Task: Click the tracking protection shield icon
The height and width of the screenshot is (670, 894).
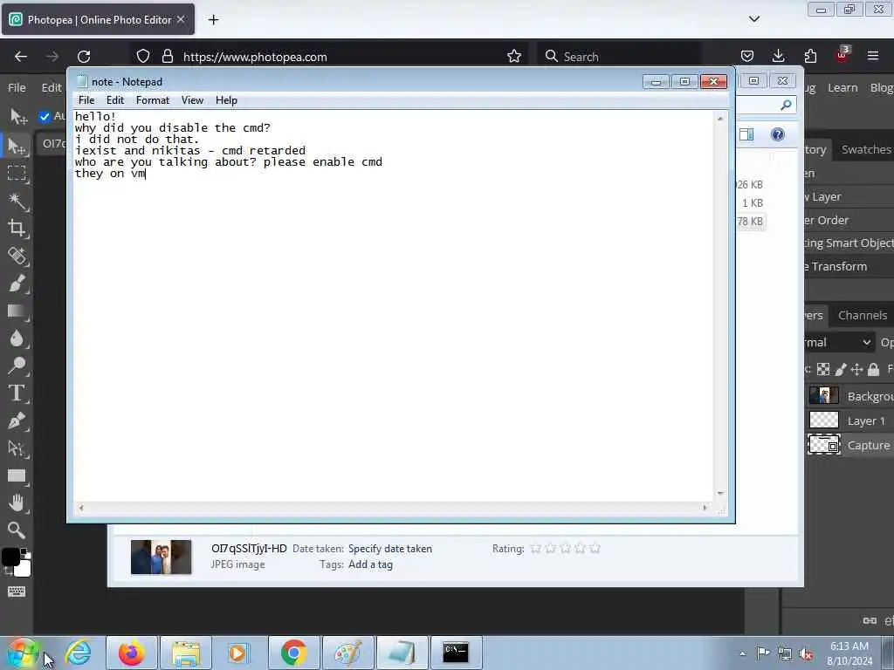Action: (x=143, y=56)
